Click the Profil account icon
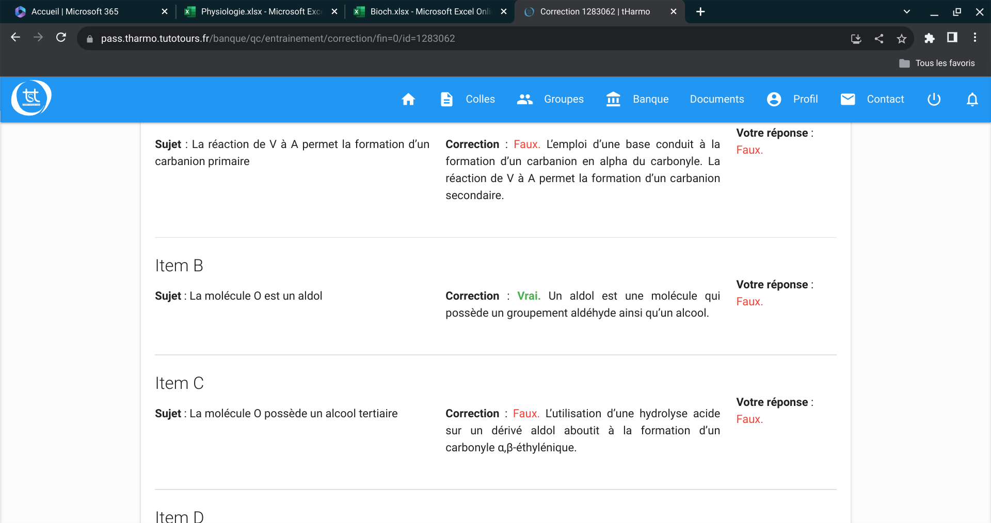Image resolution: width=991 pixels, height=523 pixels. pos(774,99)
